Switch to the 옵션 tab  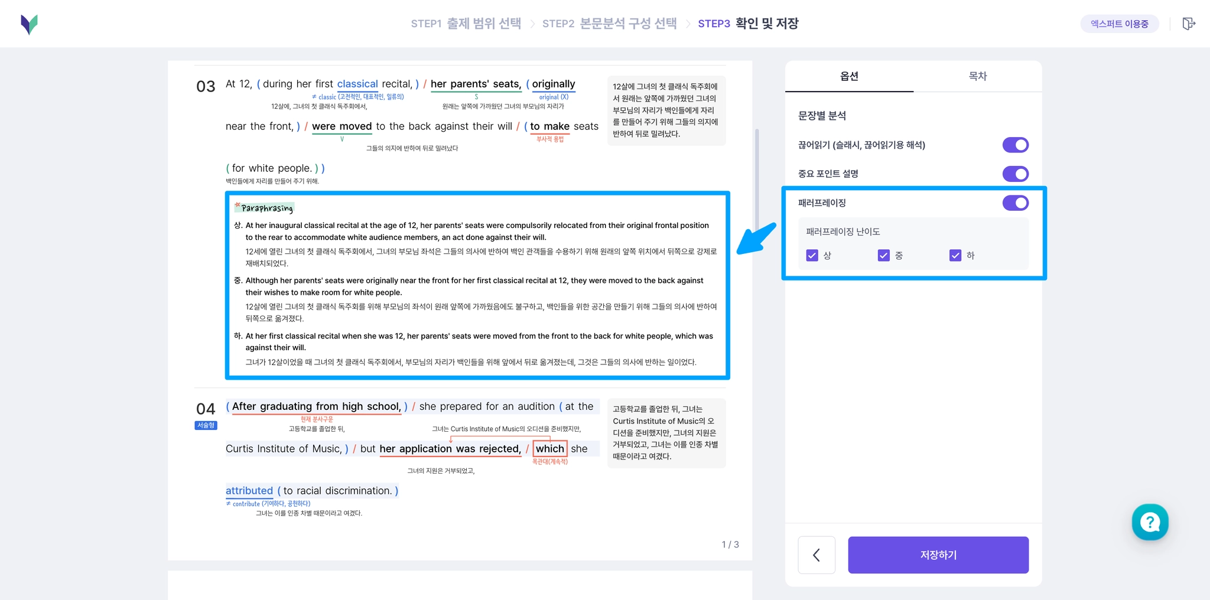coord(849,76)
